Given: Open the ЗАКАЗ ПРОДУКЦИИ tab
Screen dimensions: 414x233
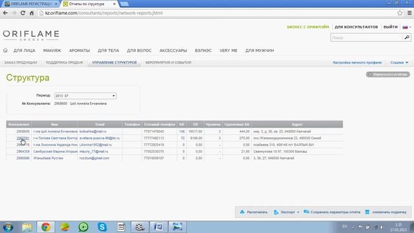Looking at the screenshot, I should (21, 63).
